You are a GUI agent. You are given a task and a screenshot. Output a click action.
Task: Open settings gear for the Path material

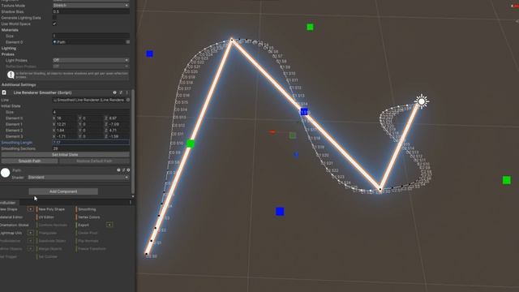click(x=128, y=170)
